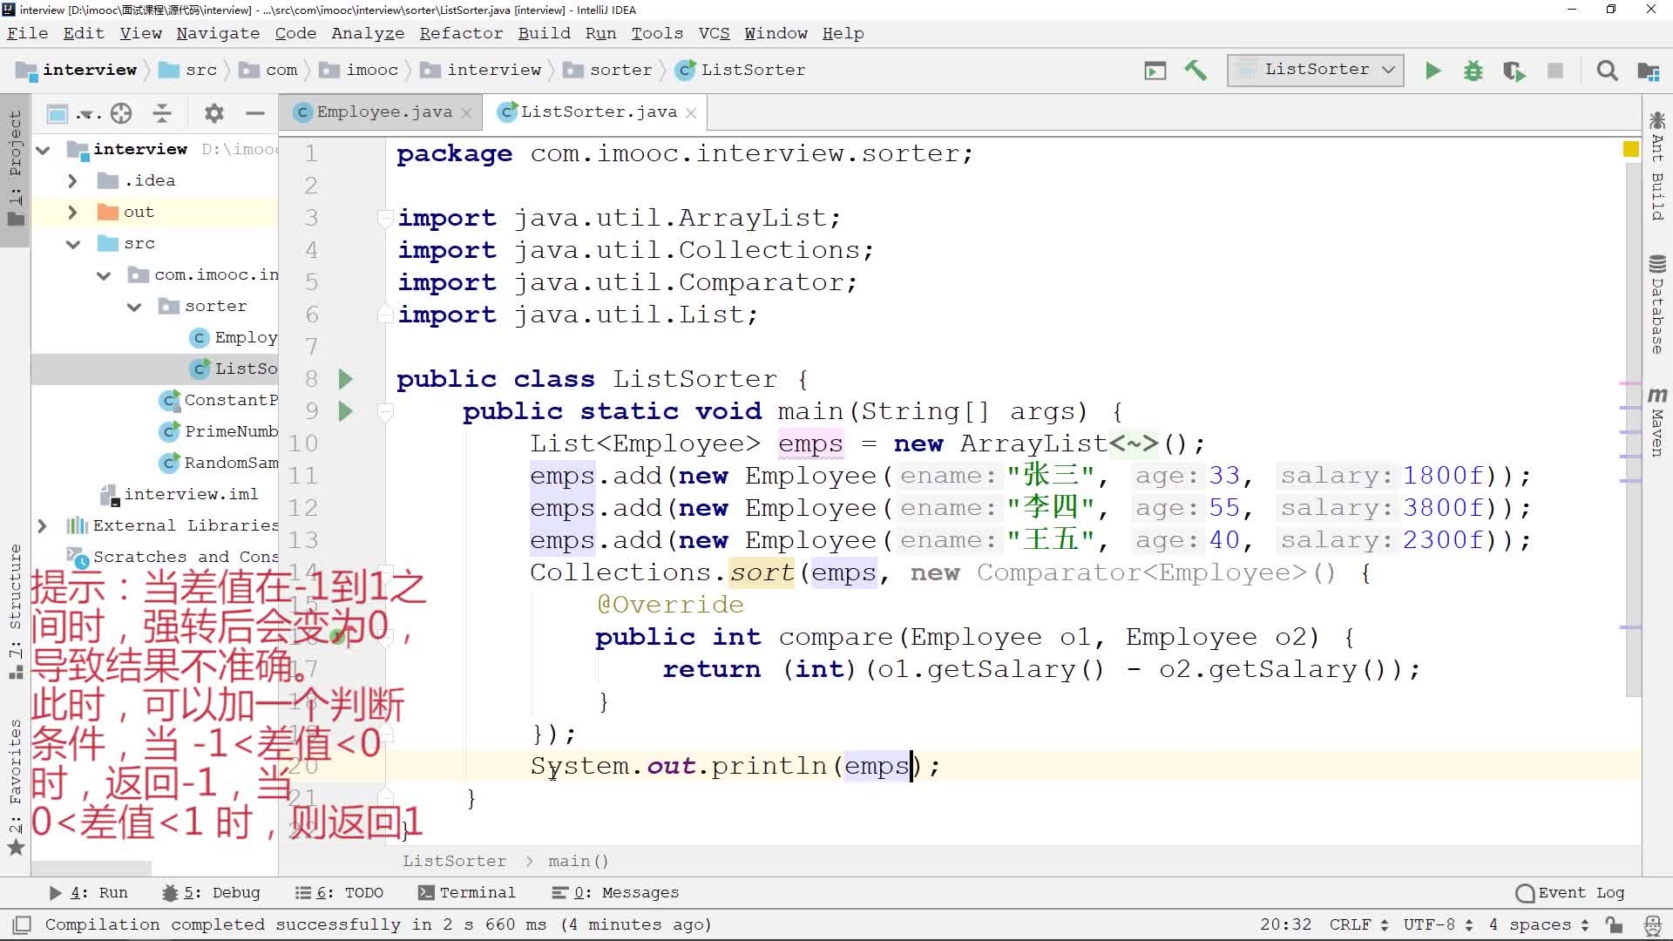This screenshot has width=1673, height=941.
Task: Open Search Everywhere magnifier icon
Action: [x=1607, y=71]
